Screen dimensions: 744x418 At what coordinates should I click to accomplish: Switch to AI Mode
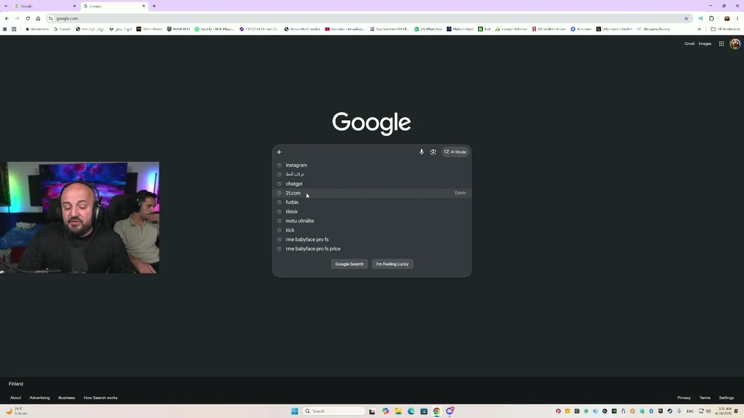tap(455, 152)
